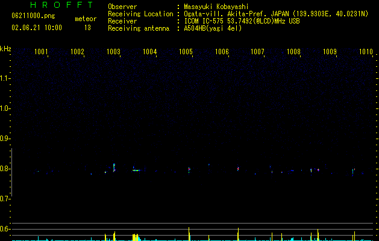Click frequency axis label 0.7
This screenshot has height=241, width=379.
coord(5,199)
